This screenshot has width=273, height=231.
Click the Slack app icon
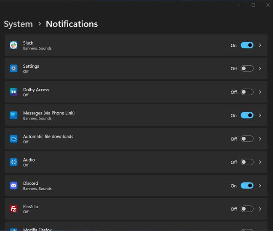(x=13, y=45)
